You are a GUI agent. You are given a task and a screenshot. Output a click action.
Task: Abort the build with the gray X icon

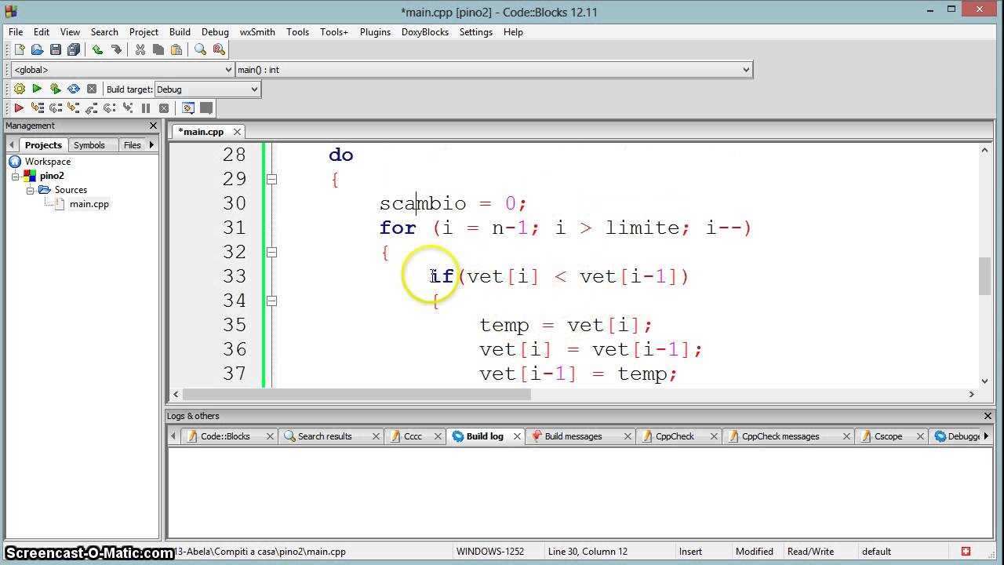pos(92,89)
